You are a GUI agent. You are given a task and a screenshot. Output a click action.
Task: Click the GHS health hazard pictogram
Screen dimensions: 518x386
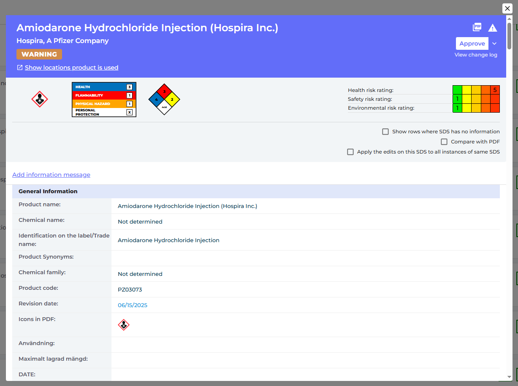40,100
